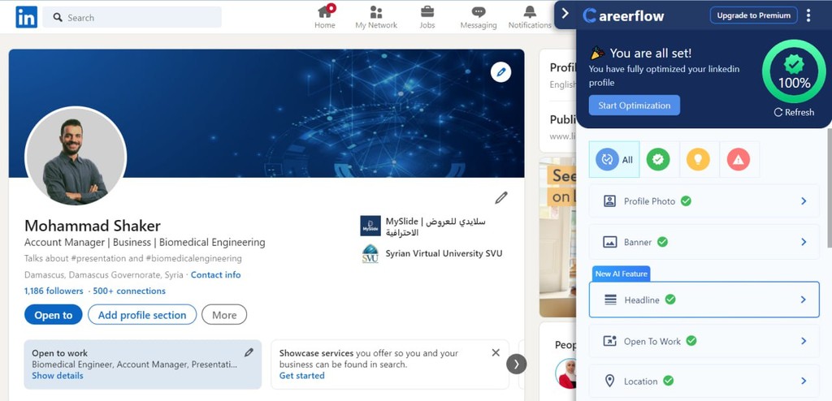Image resolution: width=832 pixels, height=401 pixels.
Task: Expand the Open To Work row
Action: (704, 341)
